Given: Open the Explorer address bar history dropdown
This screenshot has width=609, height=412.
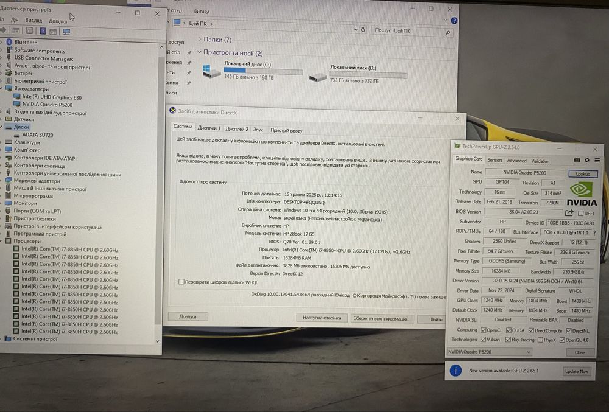Looking at the screenshot, I should pos(356,29).
